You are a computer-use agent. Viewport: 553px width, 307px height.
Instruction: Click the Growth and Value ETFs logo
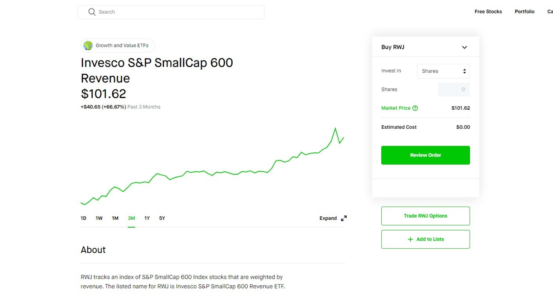[x=88, y=45]
